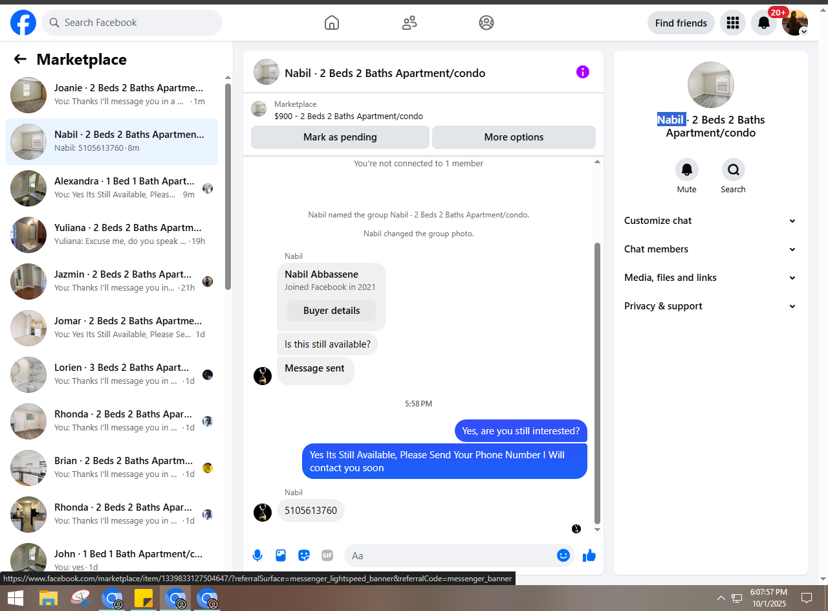Screen dimensions: 828x611
Task: Open the Windows Start menu
Action: coord(16,598)
